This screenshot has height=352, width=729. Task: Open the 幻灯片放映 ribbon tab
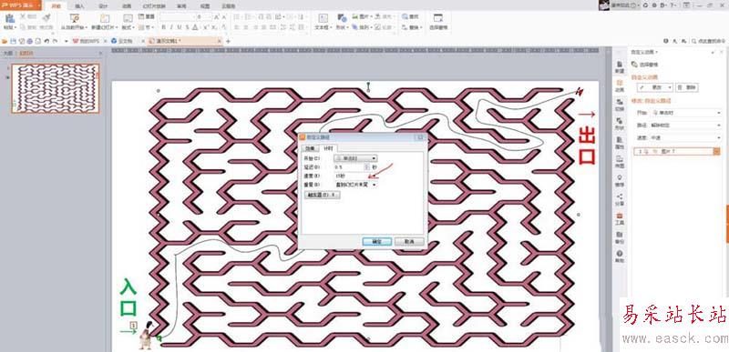click(153, 6)
